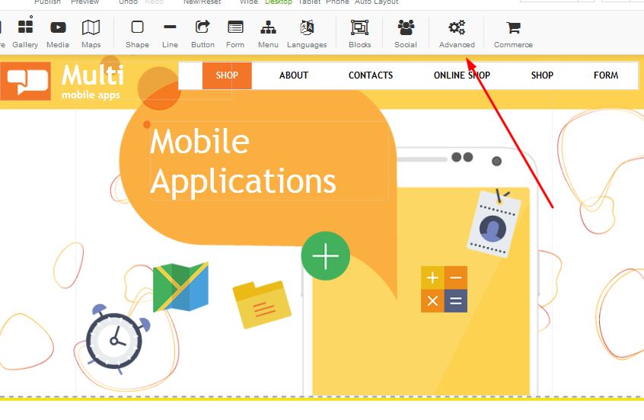The image size is (644, 420).
Task: Click the Publish button
Action: [x=47, y=2]
